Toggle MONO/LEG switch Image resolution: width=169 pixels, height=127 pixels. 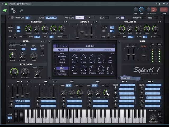(159, 110)
